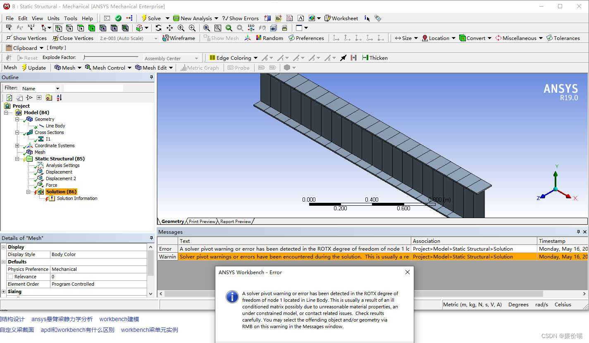Open the Mesh Control dropdown

129,68
